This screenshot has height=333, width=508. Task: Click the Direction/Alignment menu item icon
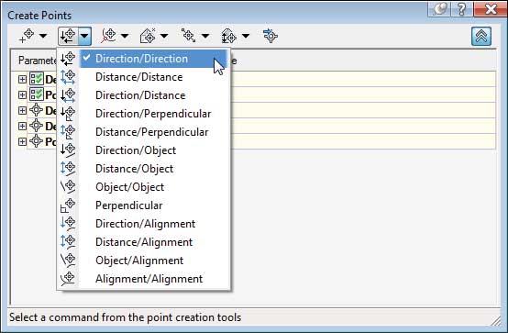(68, 224)
